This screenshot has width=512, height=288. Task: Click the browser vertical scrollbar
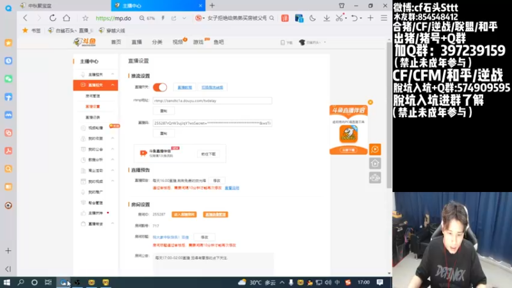[389, 115]
